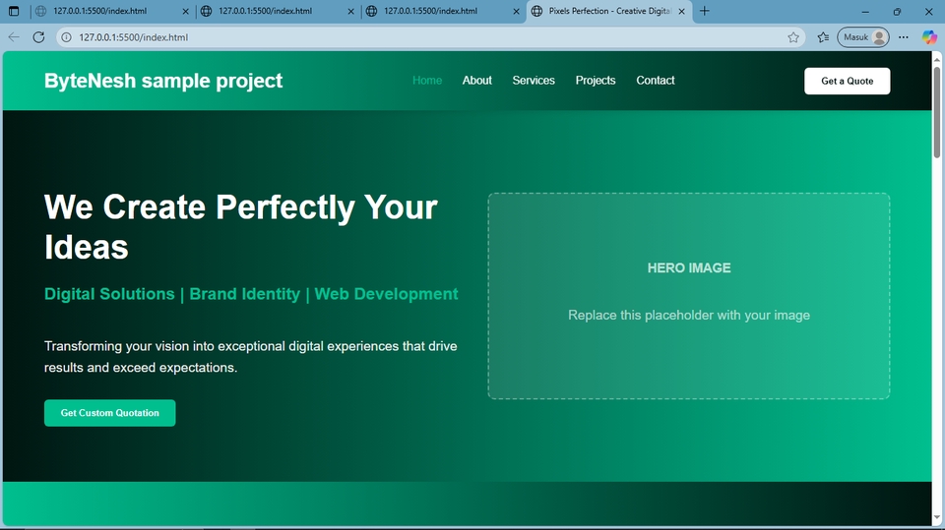Click the page vertical scrollbar thumb
Screen dimensions: 945x530
pyautogui.click(x=936, y=111)
